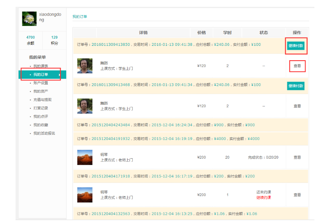The width and height of the screenshot is (322, 224).
Task: Click 继续付款 for order 2016011309413850
Action: click(296, 46)
